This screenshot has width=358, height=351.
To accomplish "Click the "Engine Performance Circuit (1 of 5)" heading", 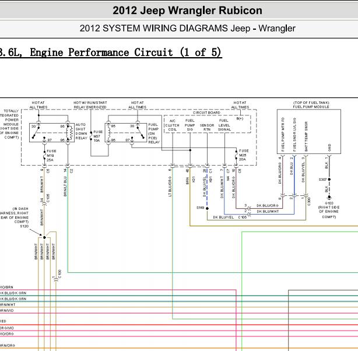I will pyautogui.click(x=125, y=52).
